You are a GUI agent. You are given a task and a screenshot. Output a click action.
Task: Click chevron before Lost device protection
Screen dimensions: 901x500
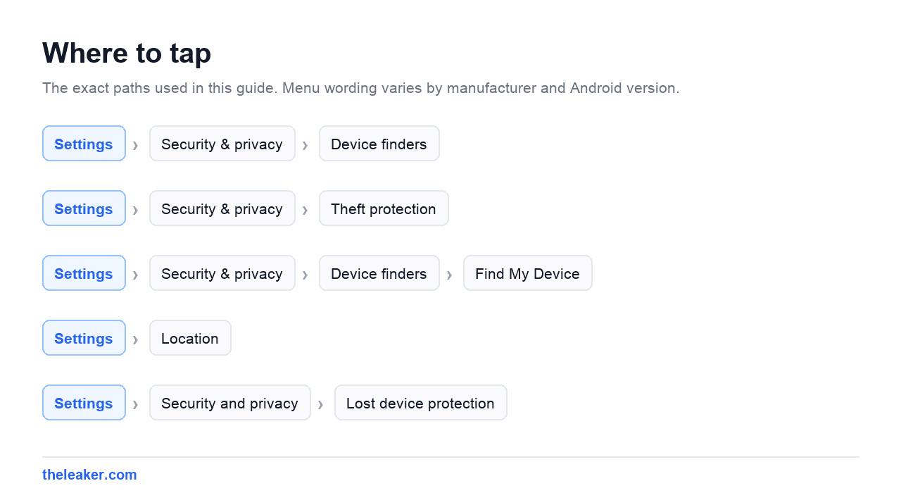(x=320, y=404)
